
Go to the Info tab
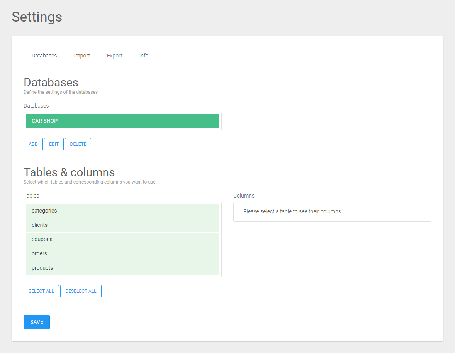(x=144, y=56)
